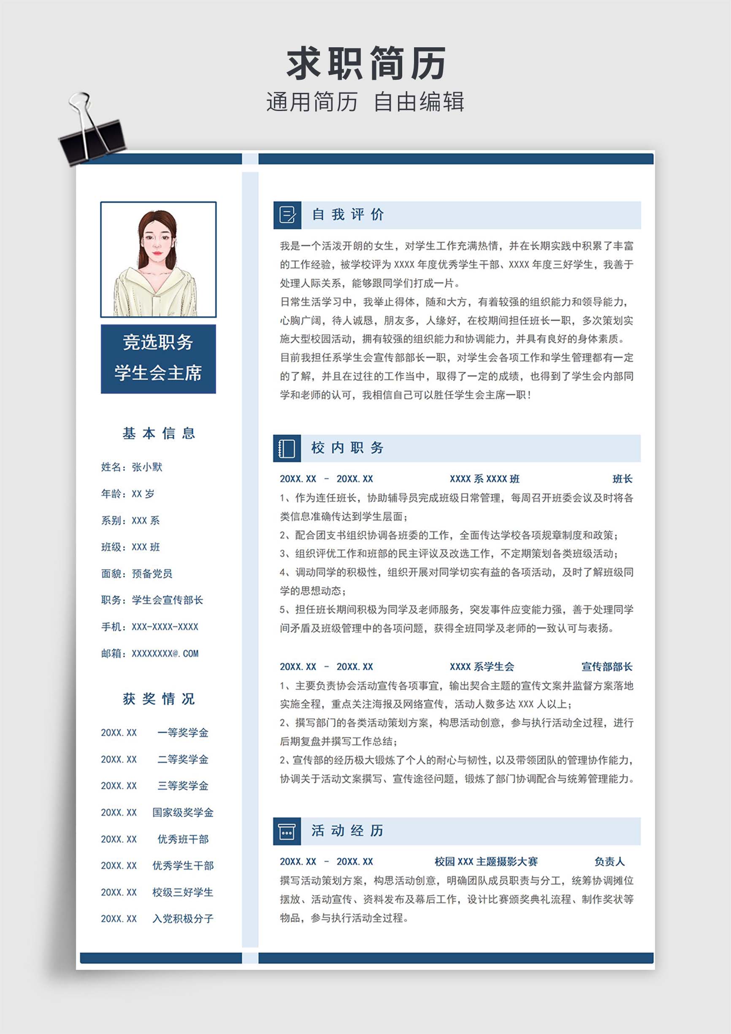Select the line 5、担任班长期间积极为同学及老师服务
This screenshot has width=731, height=1034.
click(x=457, y=609)
